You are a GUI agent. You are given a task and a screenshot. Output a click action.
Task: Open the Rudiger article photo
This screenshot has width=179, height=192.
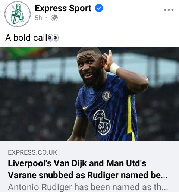point(89,94)
